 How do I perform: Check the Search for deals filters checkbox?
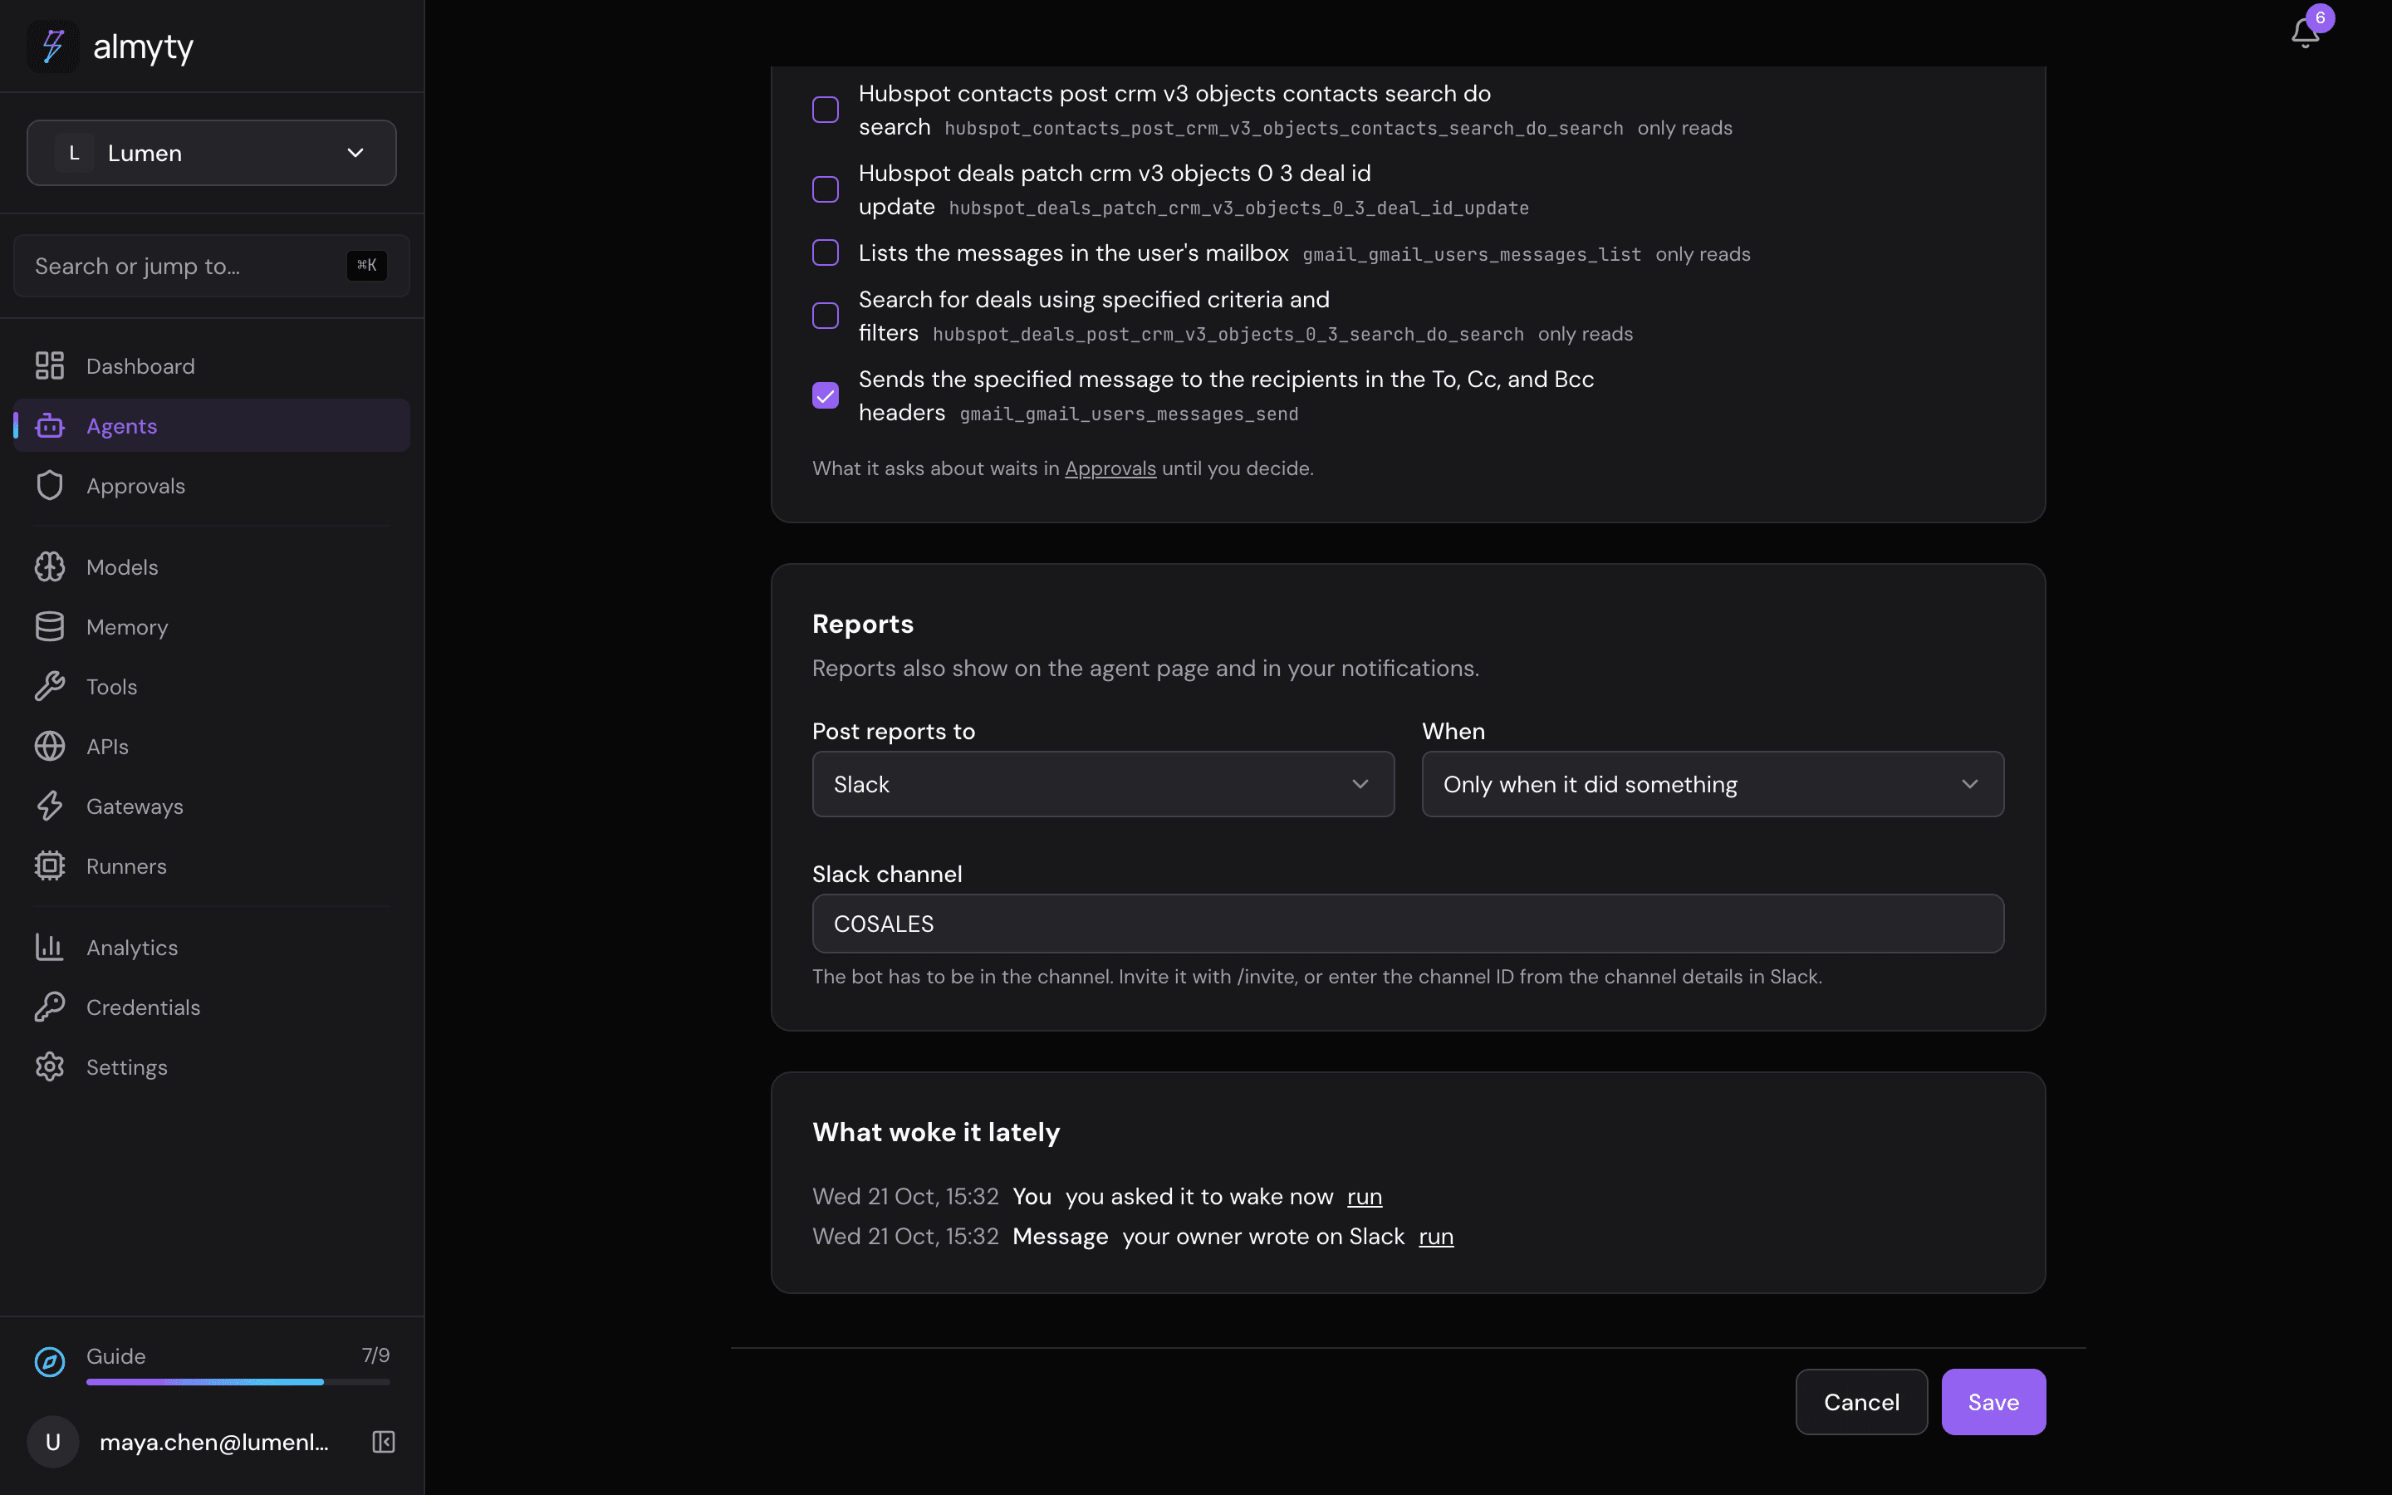(x=826, y=316)
